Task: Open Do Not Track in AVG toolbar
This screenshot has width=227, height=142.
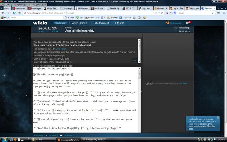Action: [x=92, y=18]
